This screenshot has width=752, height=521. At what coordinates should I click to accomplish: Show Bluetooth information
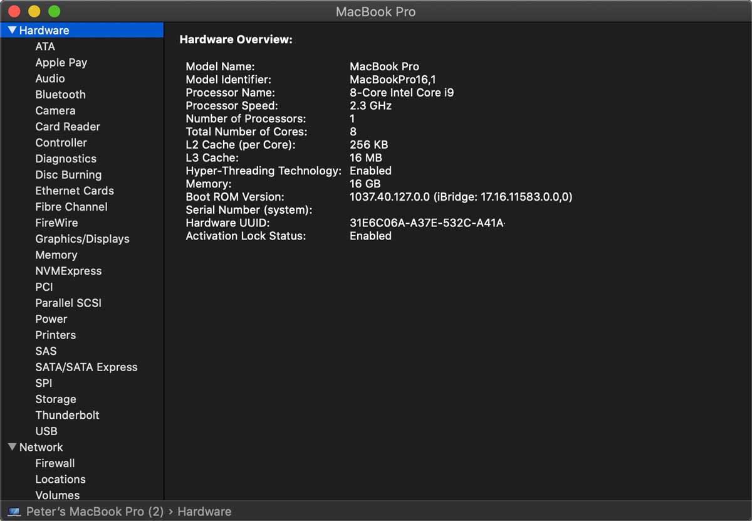pos(61,95)
